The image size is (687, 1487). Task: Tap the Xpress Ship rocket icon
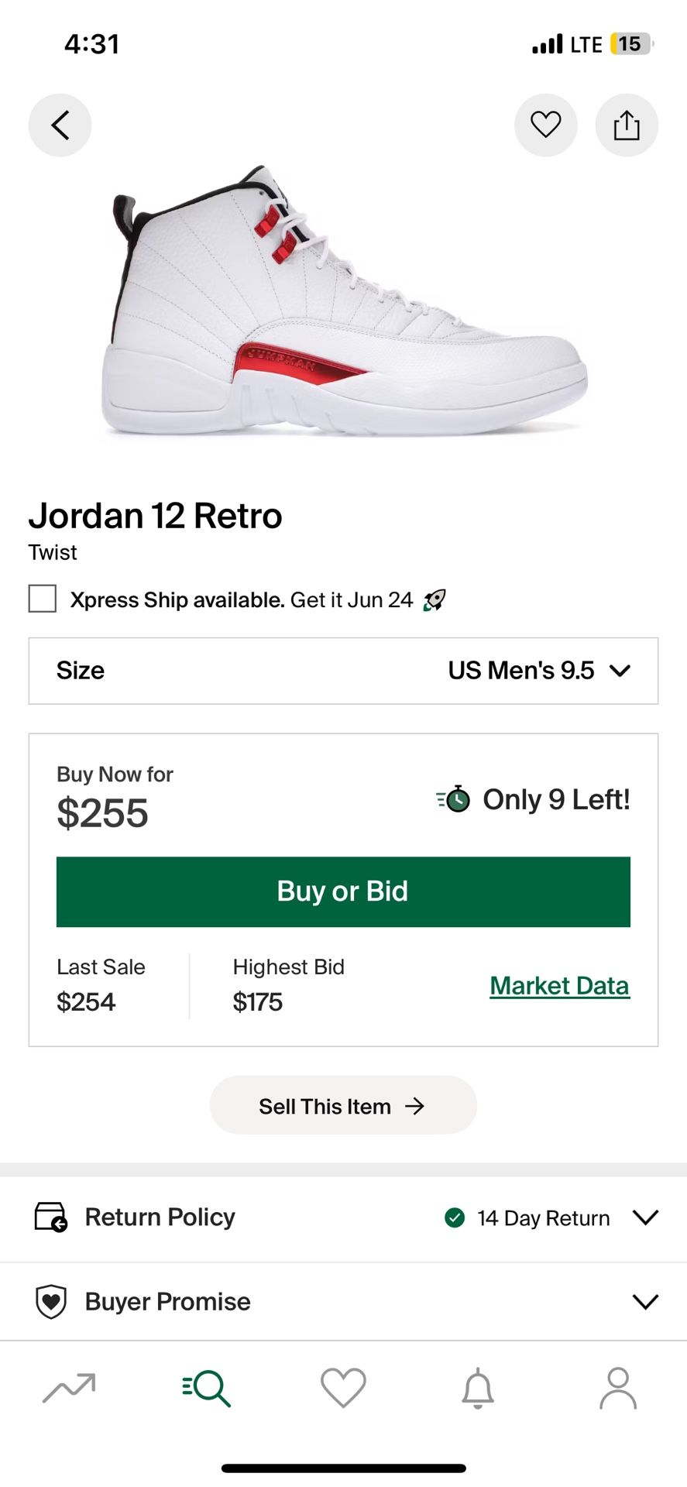[435, 599]
